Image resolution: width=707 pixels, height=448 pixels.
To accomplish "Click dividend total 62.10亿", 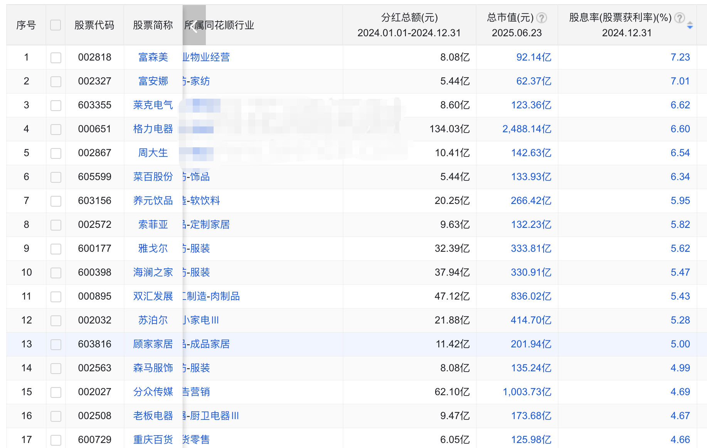I will pos(452,392).
